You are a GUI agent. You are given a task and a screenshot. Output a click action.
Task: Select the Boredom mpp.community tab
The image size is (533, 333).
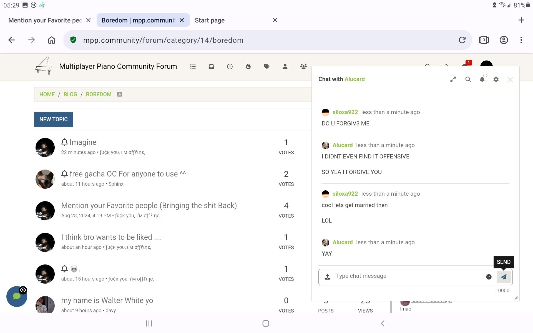138,20
